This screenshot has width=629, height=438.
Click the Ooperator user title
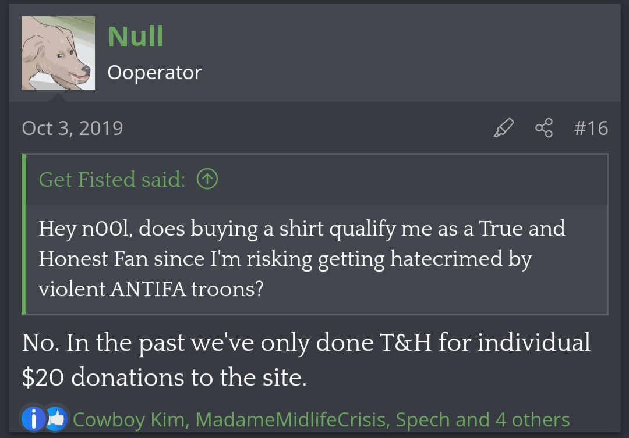(154, 73)
